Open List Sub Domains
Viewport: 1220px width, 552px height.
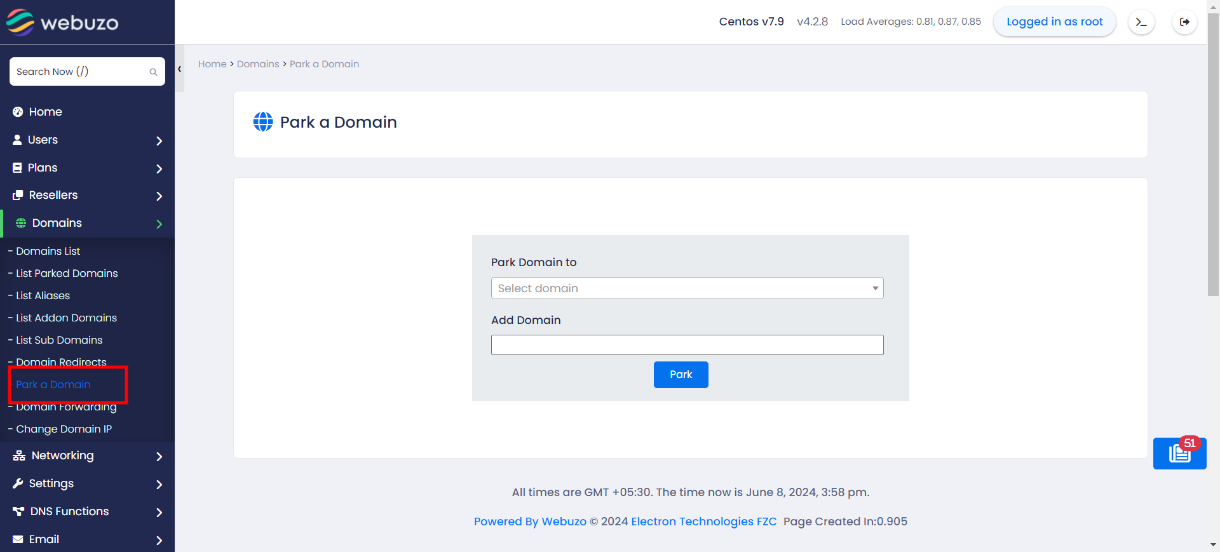(59, 340)
